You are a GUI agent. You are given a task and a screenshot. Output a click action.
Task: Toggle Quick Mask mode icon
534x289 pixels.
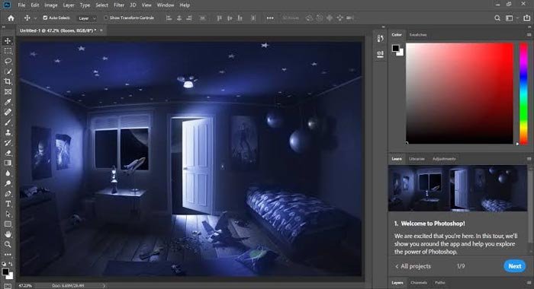pos(8,286)
